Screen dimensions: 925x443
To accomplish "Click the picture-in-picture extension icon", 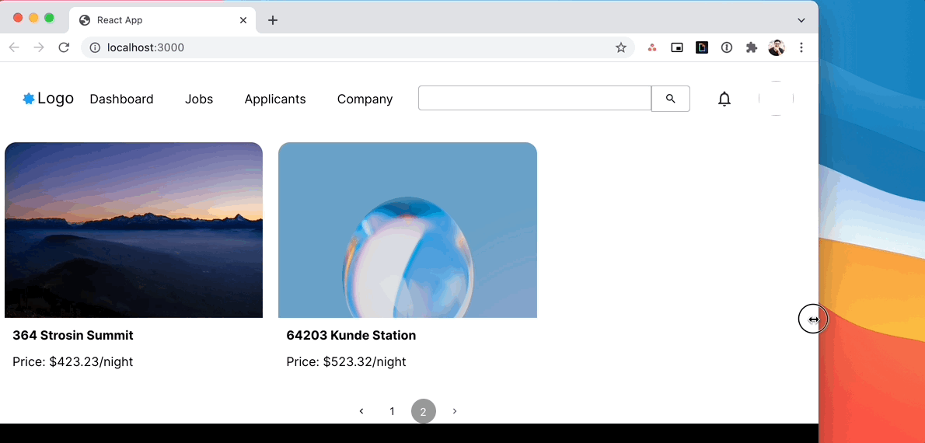I will (x=677, y=47).
